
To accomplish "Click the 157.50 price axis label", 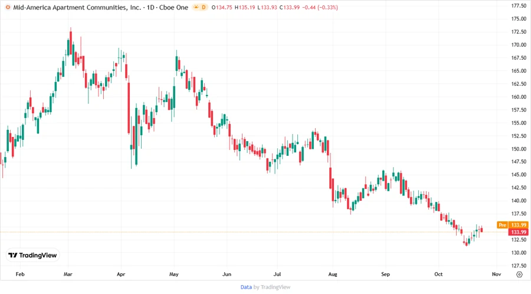I will tap(519, 110).
